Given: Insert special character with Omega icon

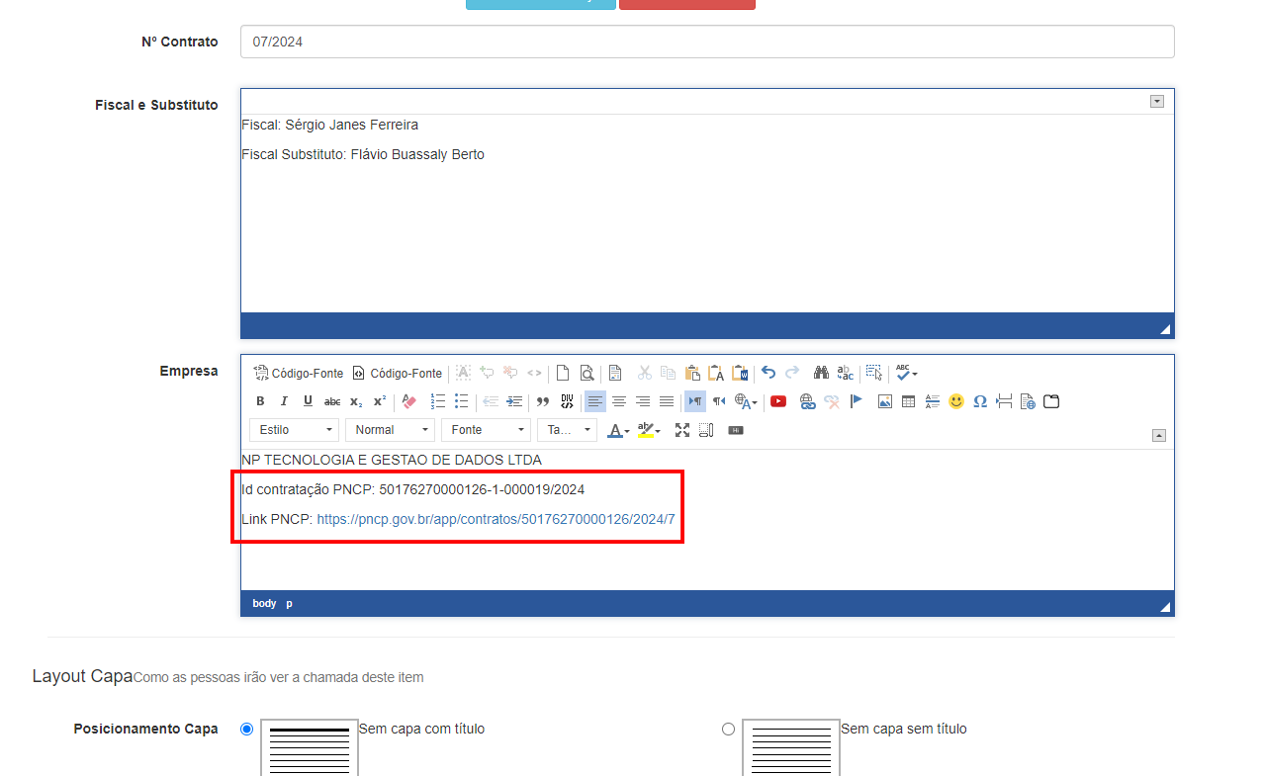Looking at the screenshot, I should coord(980,401).
